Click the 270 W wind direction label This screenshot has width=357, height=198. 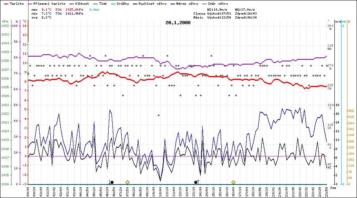(330, 67)
